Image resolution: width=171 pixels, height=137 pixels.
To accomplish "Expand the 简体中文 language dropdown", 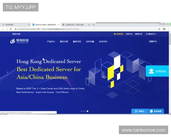I will (x=152, y=34).
